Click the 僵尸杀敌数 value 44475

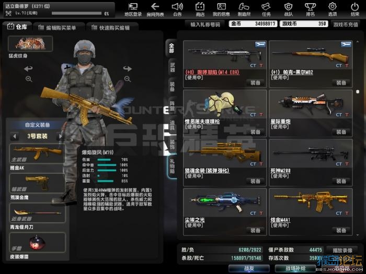316,250
